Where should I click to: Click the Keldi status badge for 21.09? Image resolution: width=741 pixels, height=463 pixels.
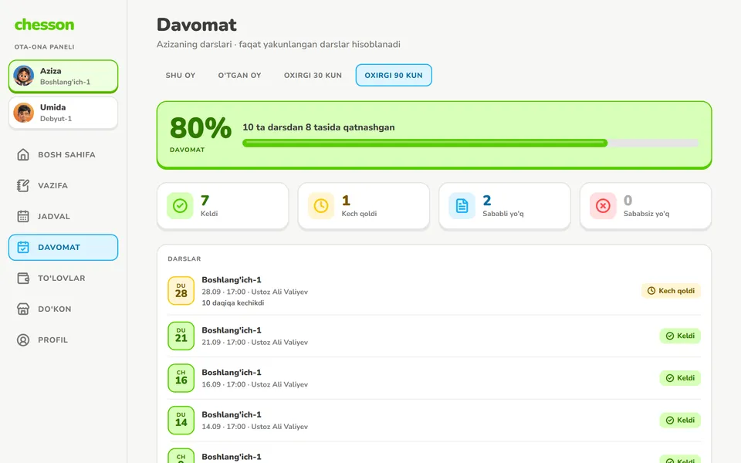[x=680, y=336]
